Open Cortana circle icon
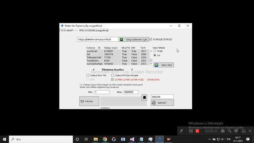 click(77, 139)
